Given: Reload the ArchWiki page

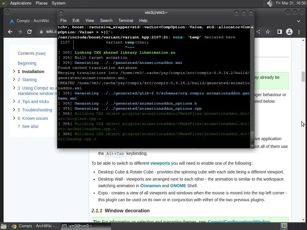Looking at the screenshot, I should 29,32.
